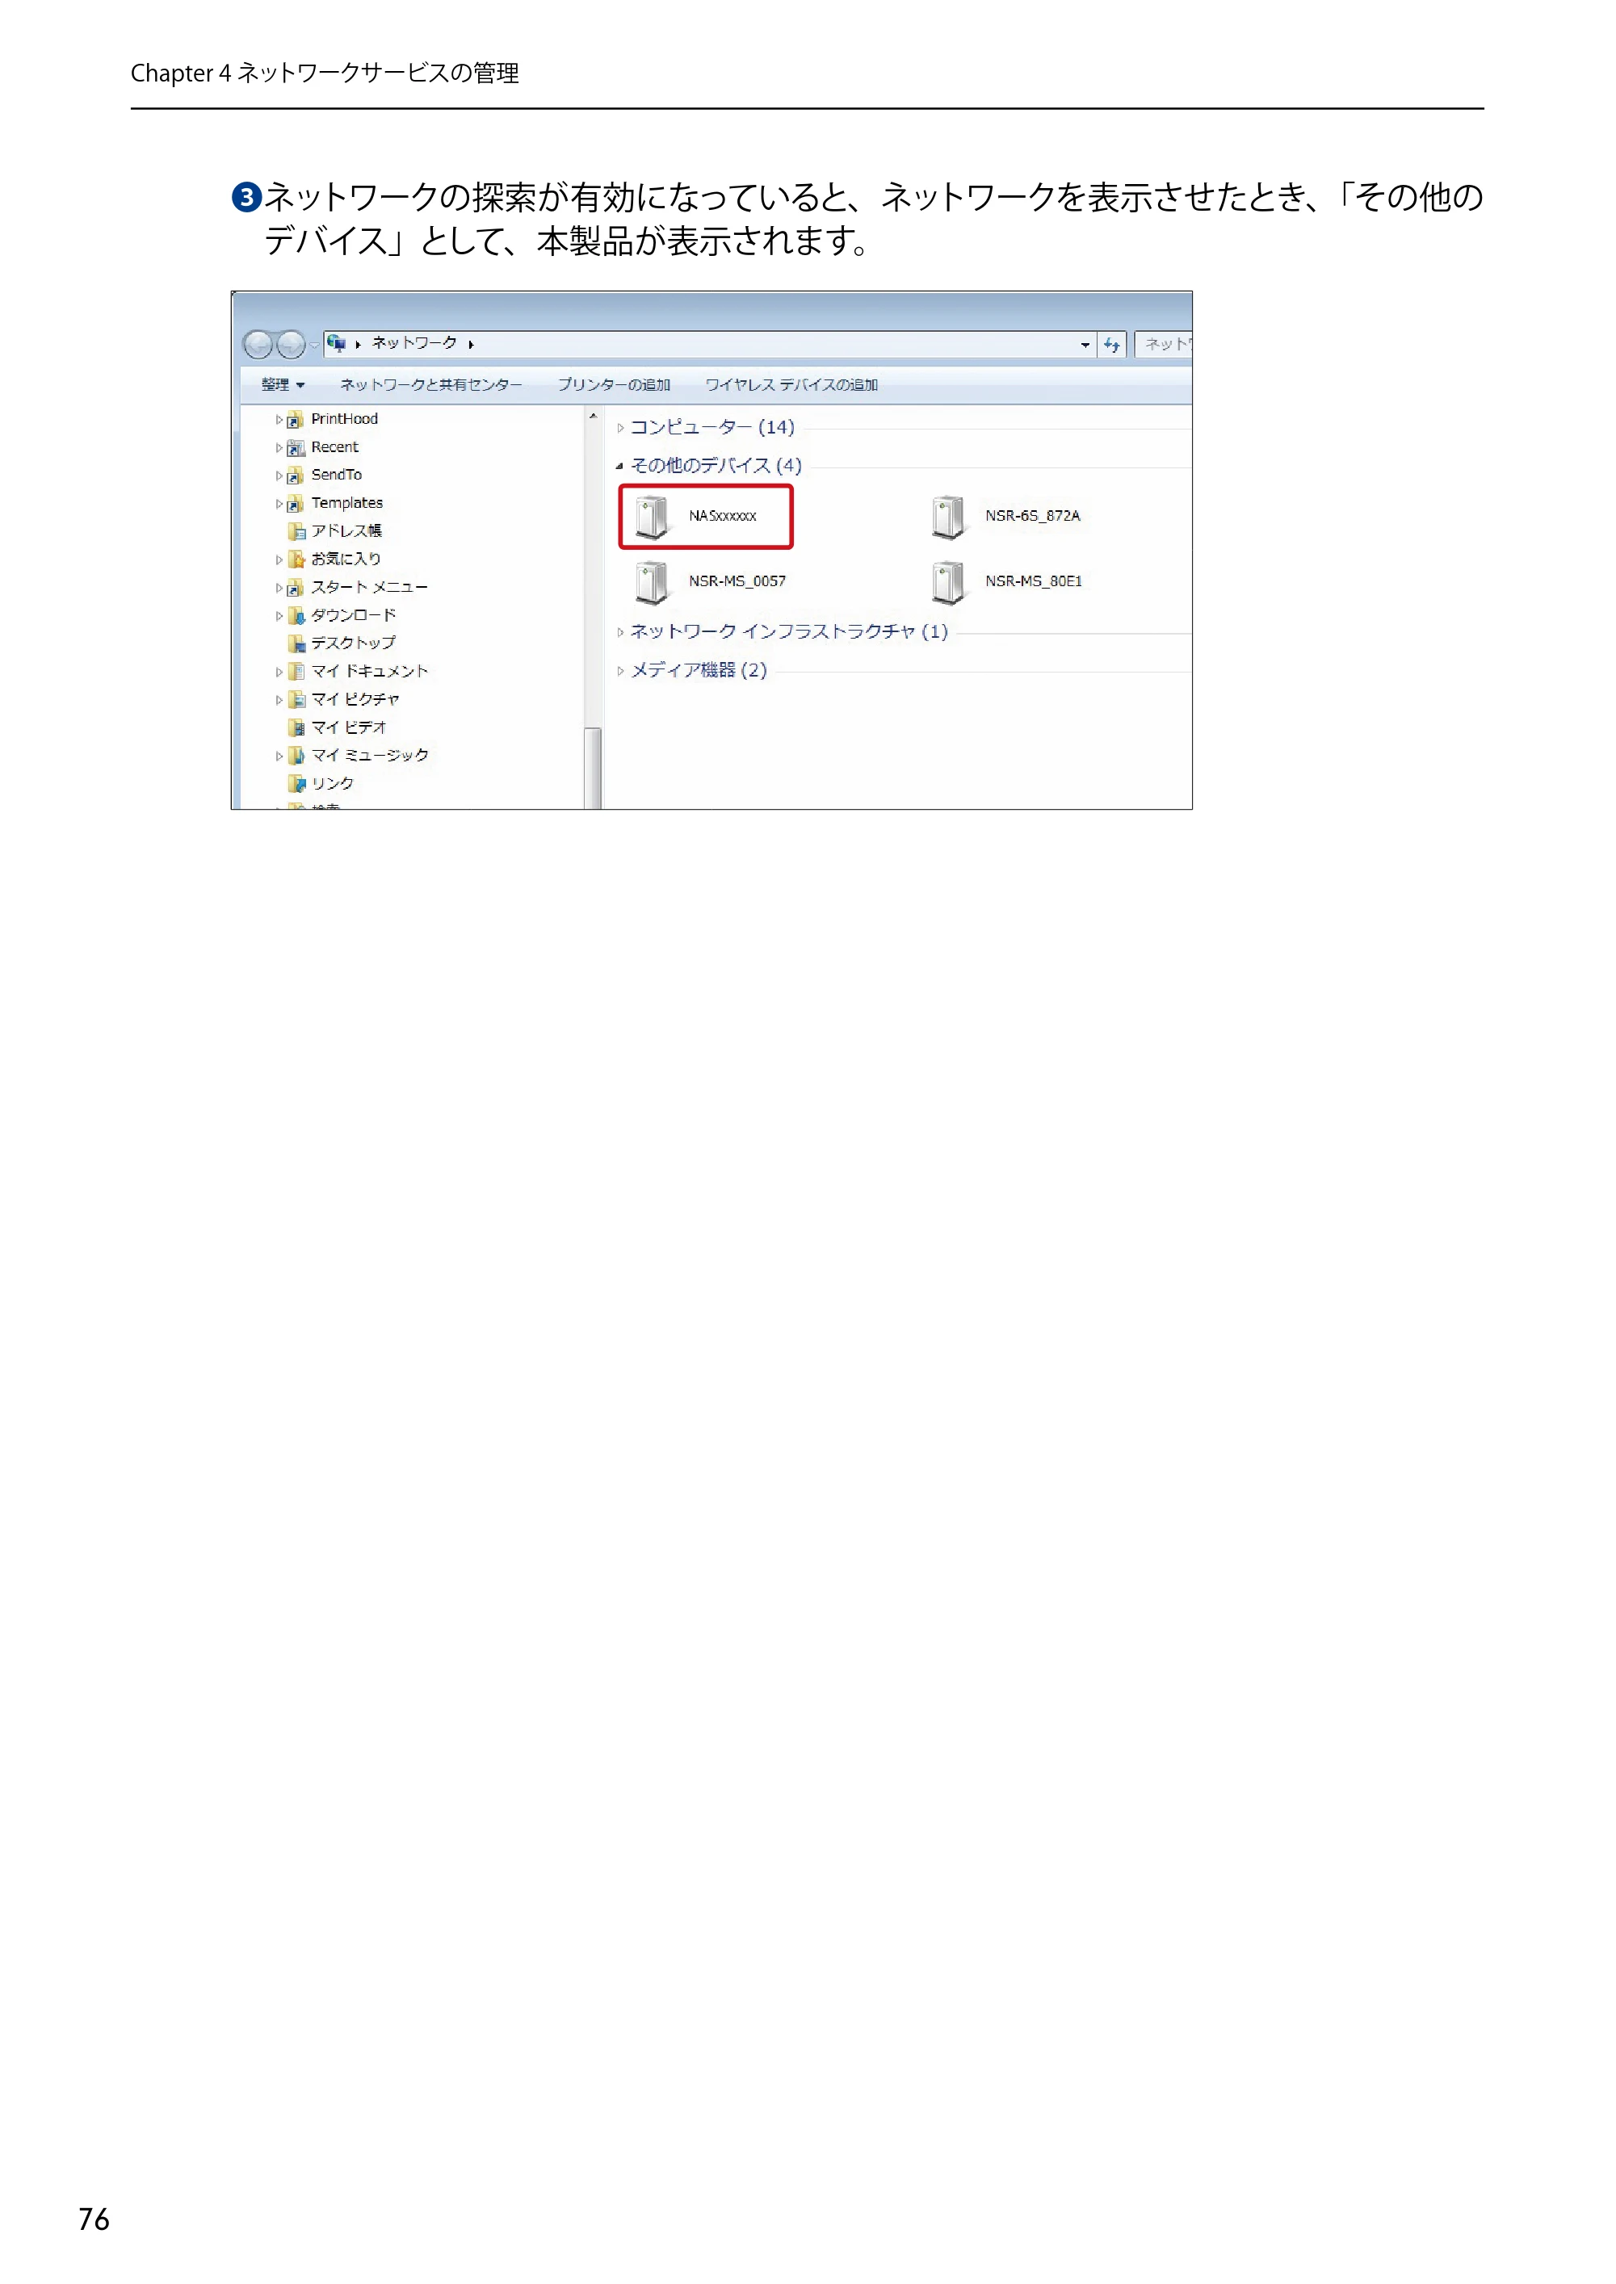
Task: Click the アドレス帳 folder icon
Action: (x=296, y=531)
